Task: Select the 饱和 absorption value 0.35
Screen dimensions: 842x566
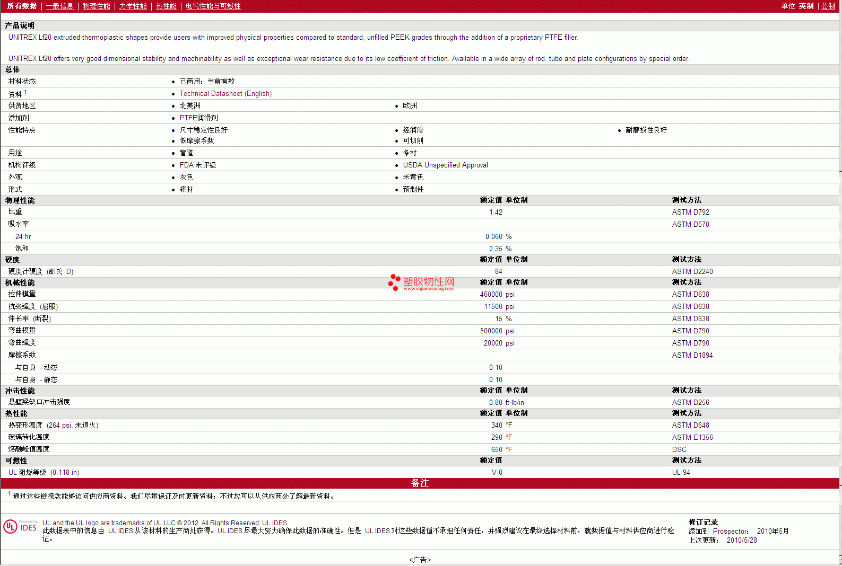Action: point(496,249)
